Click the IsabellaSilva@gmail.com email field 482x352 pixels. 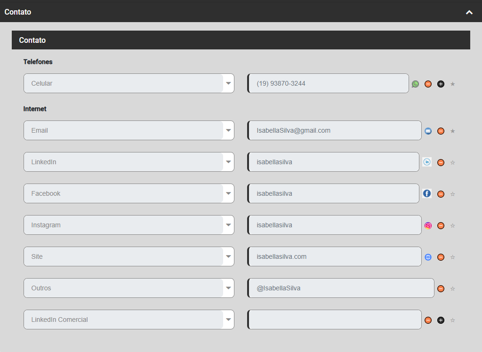[335, 130]
